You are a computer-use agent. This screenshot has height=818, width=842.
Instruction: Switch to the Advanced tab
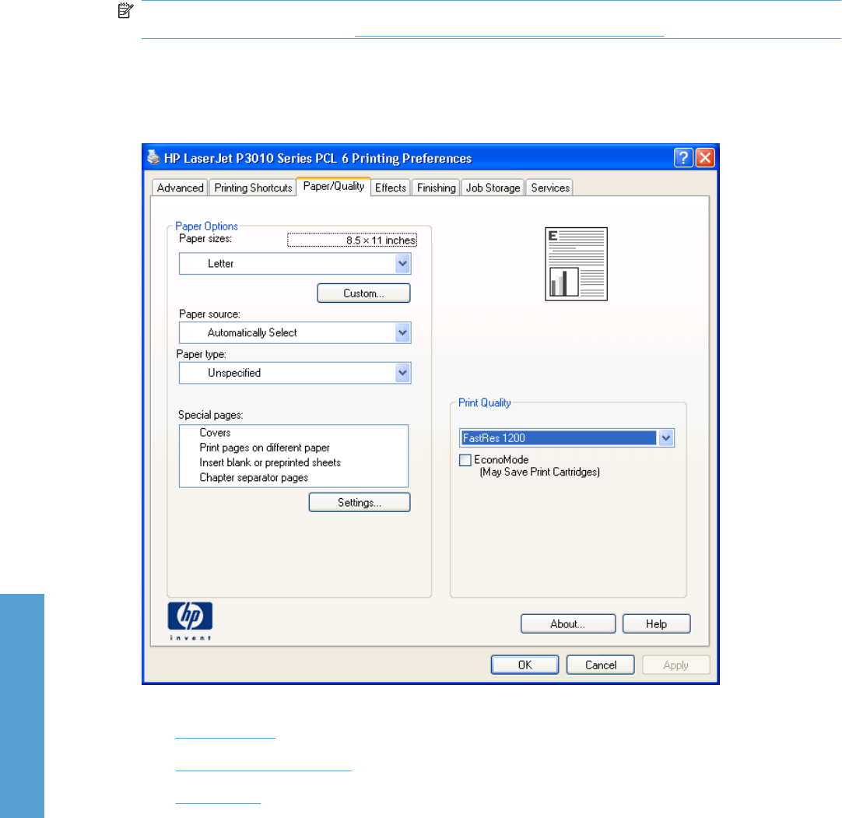[180, 188]
